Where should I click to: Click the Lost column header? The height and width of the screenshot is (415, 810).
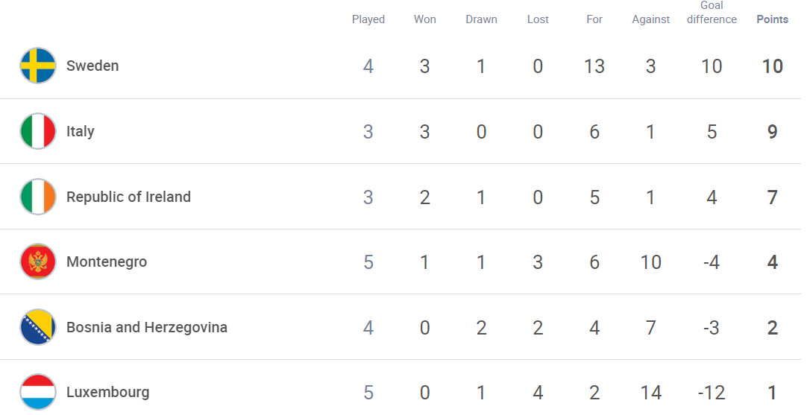pyautogui.click(x=538, y=19)
